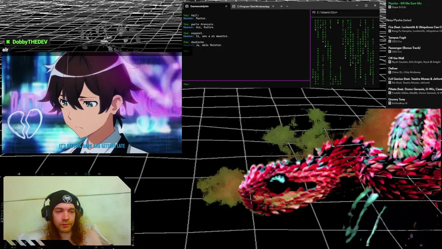Click explicit badge beside Ab-Soul

tap(390, 83)
